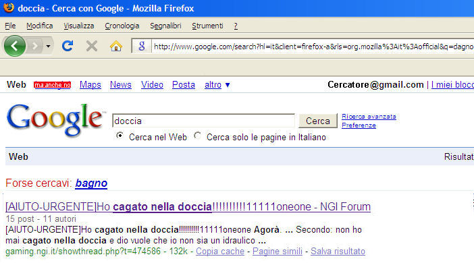Open Preferenze link

tap(359, 125)
